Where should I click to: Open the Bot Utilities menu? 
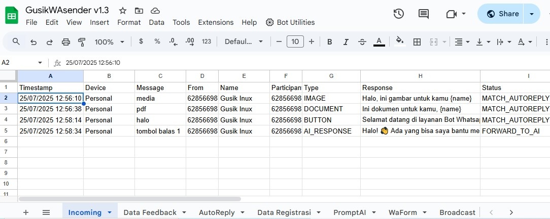tap(290, 22)
